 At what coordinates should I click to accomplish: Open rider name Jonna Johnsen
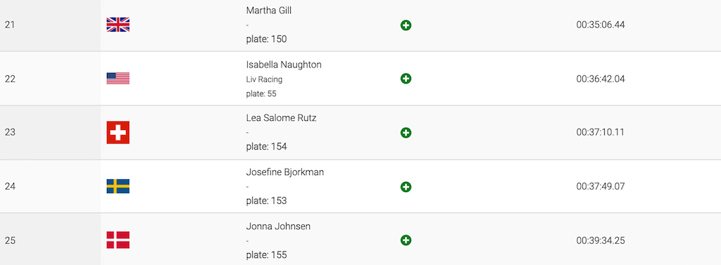(x=278, y=226)
